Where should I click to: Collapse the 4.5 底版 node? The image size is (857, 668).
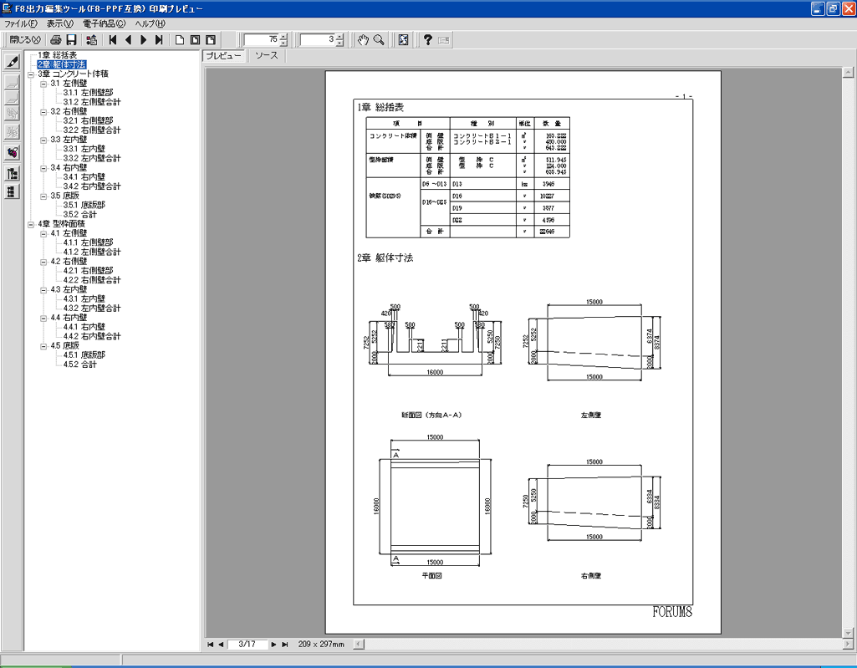(x=43, y=347)
